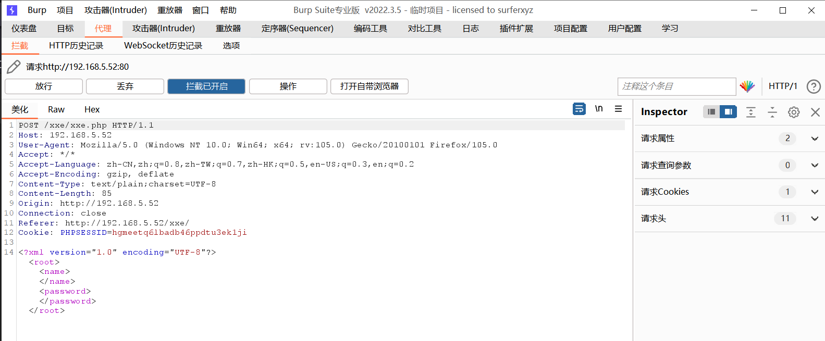Select the 美化 editor view tab
The height and width of the screenshot is (341, 825).
[20, 109]
